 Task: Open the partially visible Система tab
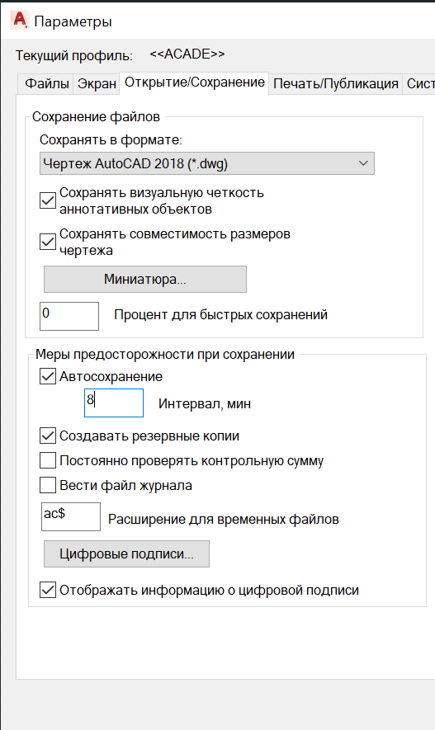[x=419, y=84]
